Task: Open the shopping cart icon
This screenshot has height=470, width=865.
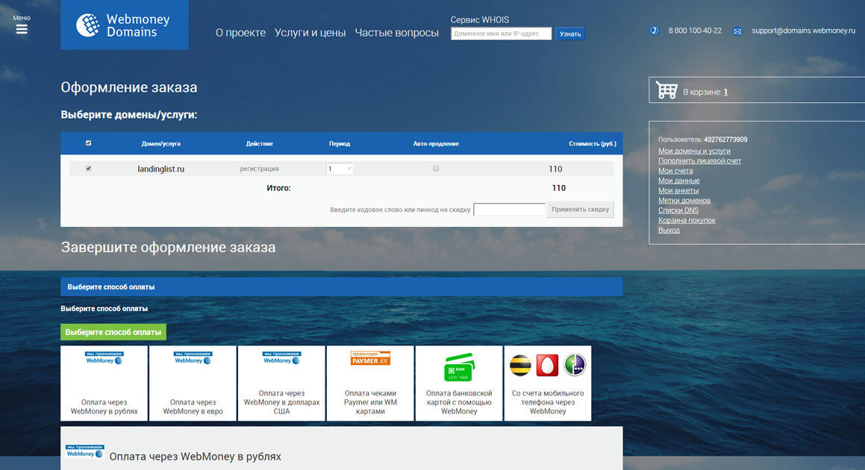Action: [x=666, y=90]
